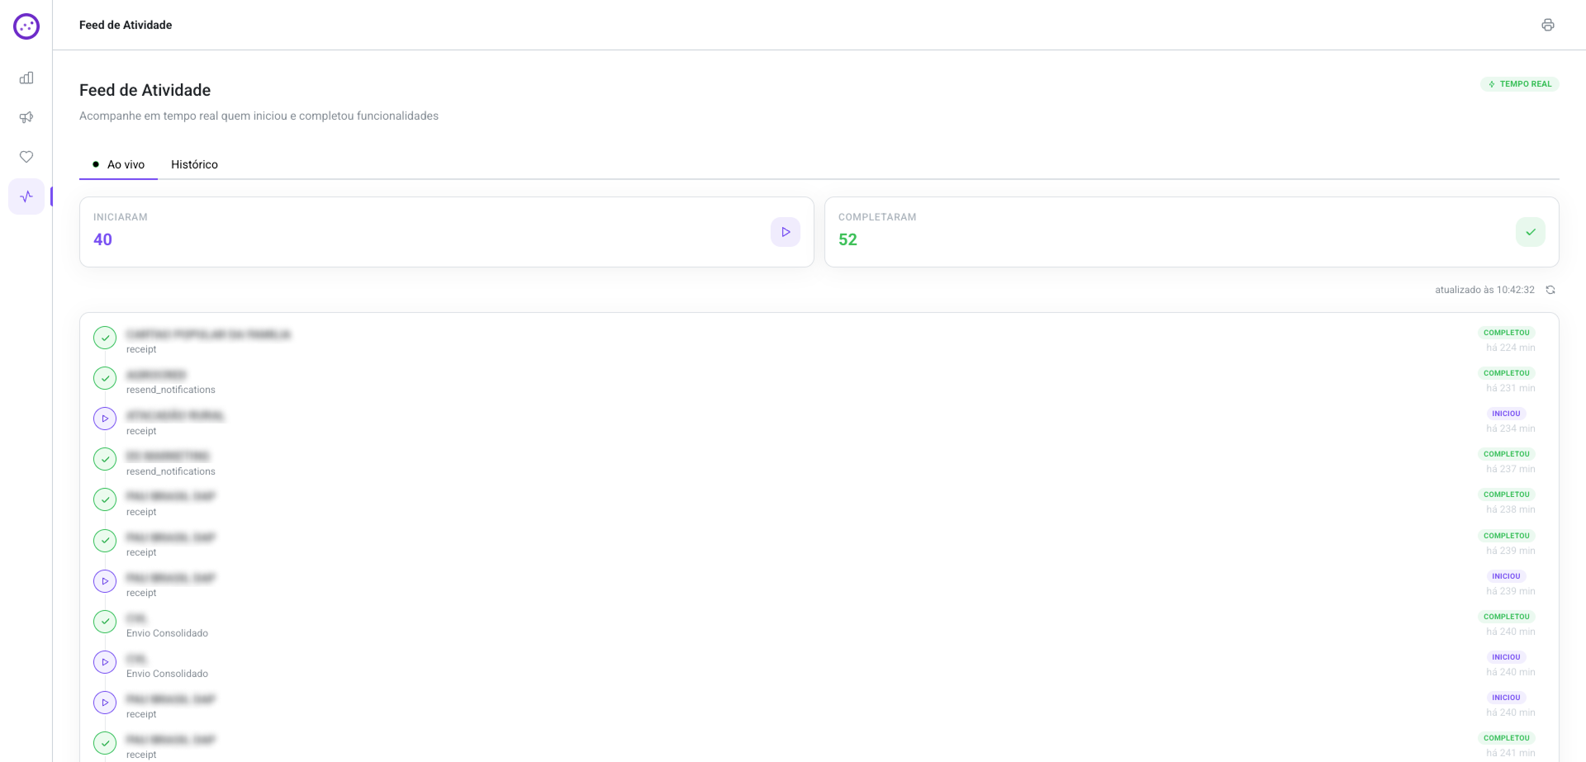Click play icon of Iniciou 240 min receipt row
This screenshot has height=762, width=1586.
tap(105, 703)
